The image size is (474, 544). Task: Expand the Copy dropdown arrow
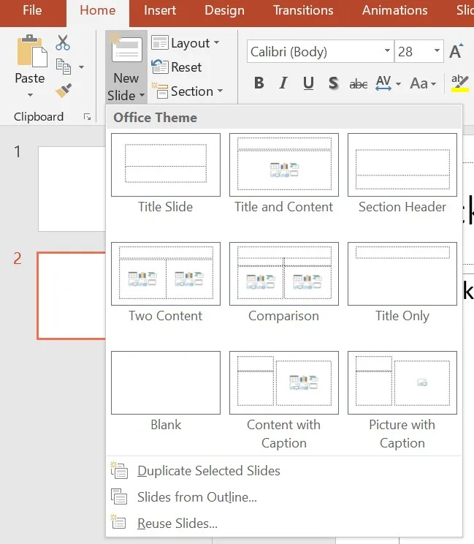tap(81, 67)
